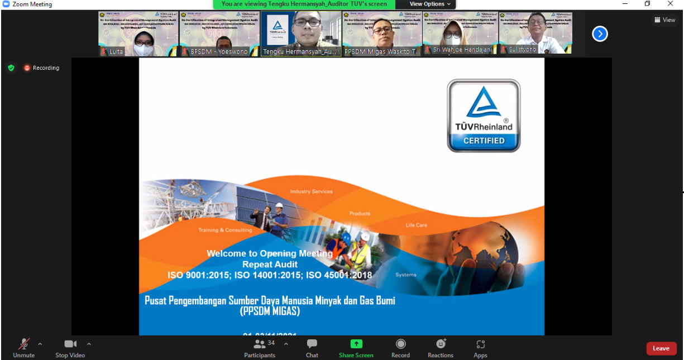Stop the video camera
684x360 pixels.
[x=70, y=348]
